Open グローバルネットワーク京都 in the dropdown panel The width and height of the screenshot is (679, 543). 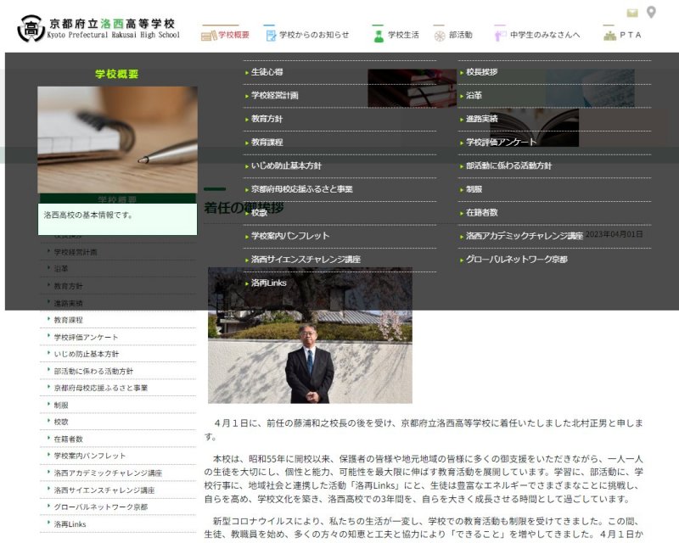pyautogui.click(x=516, y=260)
